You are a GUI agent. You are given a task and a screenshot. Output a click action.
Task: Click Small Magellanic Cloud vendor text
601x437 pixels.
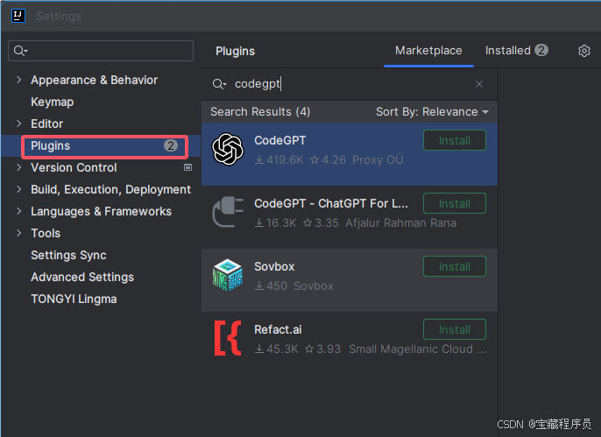(x=418, y=349)
